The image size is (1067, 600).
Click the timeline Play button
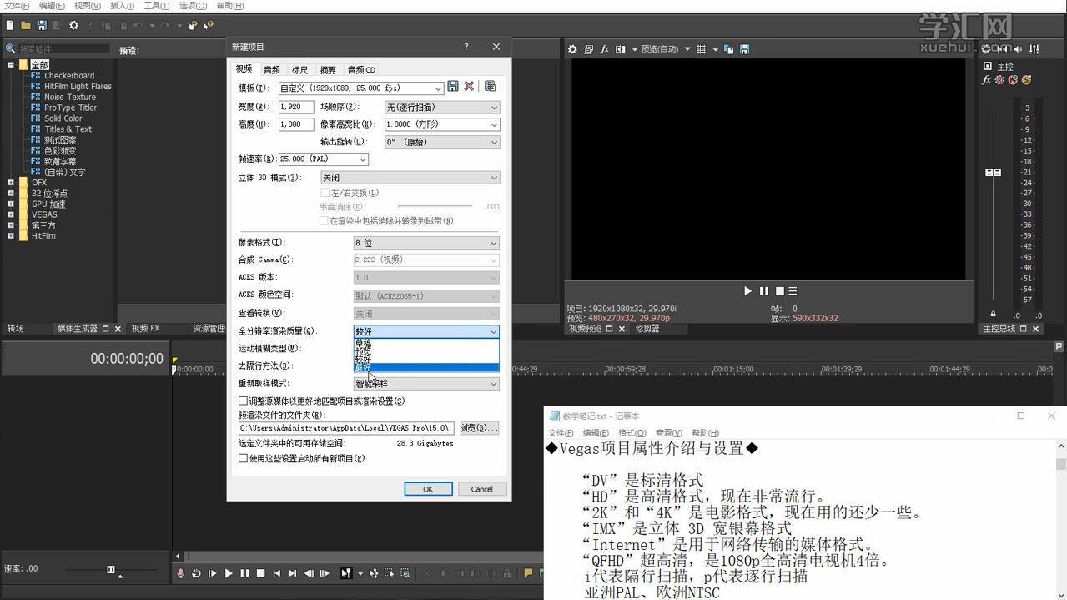coord(229,573)
